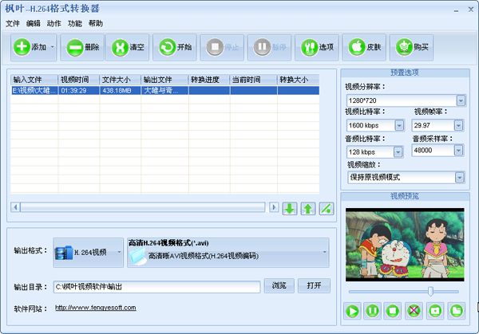
Task: Click the video preview seek slider handle
Action: click(x=430, y=291)
